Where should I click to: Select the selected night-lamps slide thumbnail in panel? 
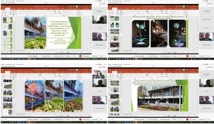115,45
